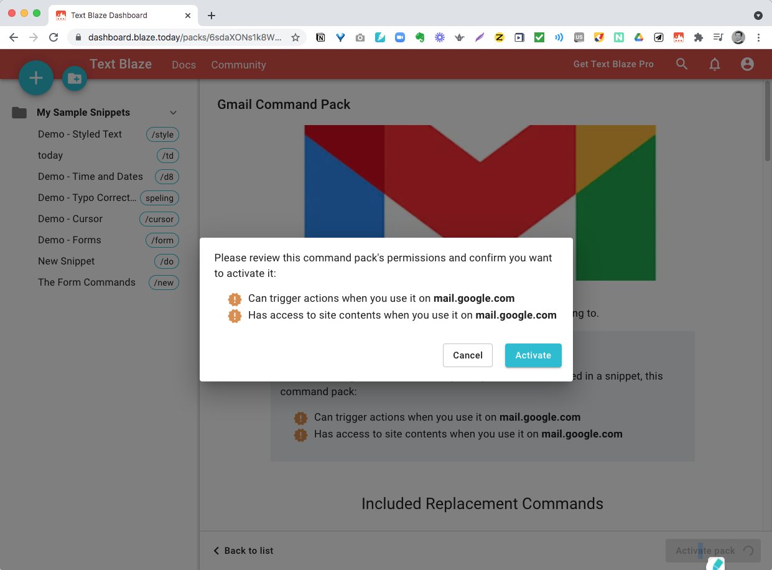Screen dimensions: 772x570
Task: Click the /do shortcut badge
Action: point(167,261)
